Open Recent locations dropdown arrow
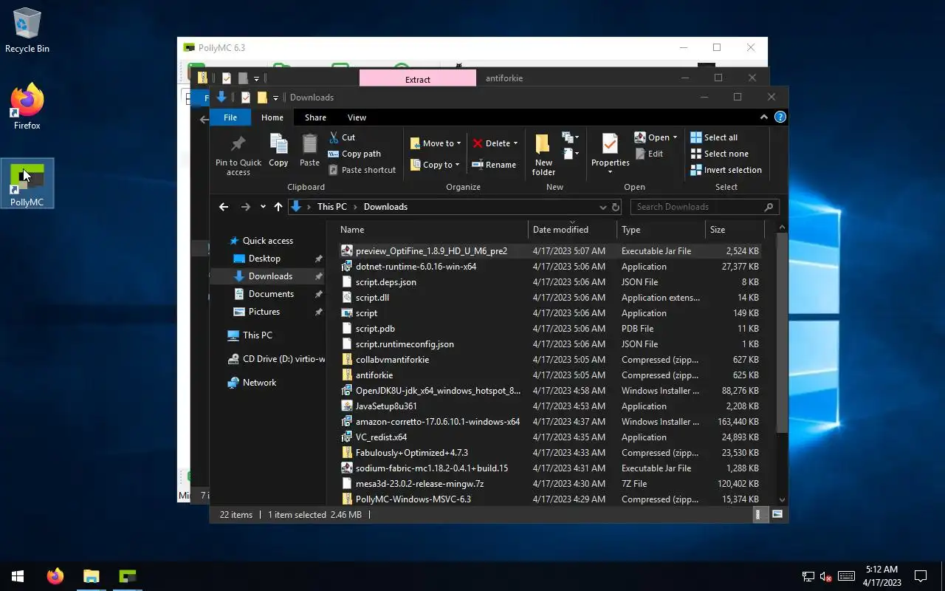The image size is (945, 591). [263, 207]
